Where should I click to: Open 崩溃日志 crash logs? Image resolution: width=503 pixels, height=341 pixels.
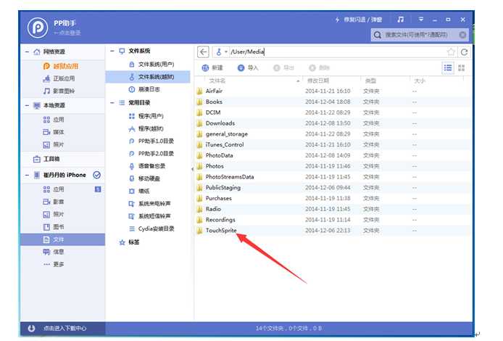(144, 89)
